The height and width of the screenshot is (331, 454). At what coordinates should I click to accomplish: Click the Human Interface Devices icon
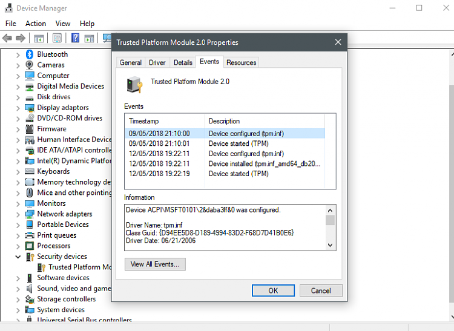[x=29, y=140]
